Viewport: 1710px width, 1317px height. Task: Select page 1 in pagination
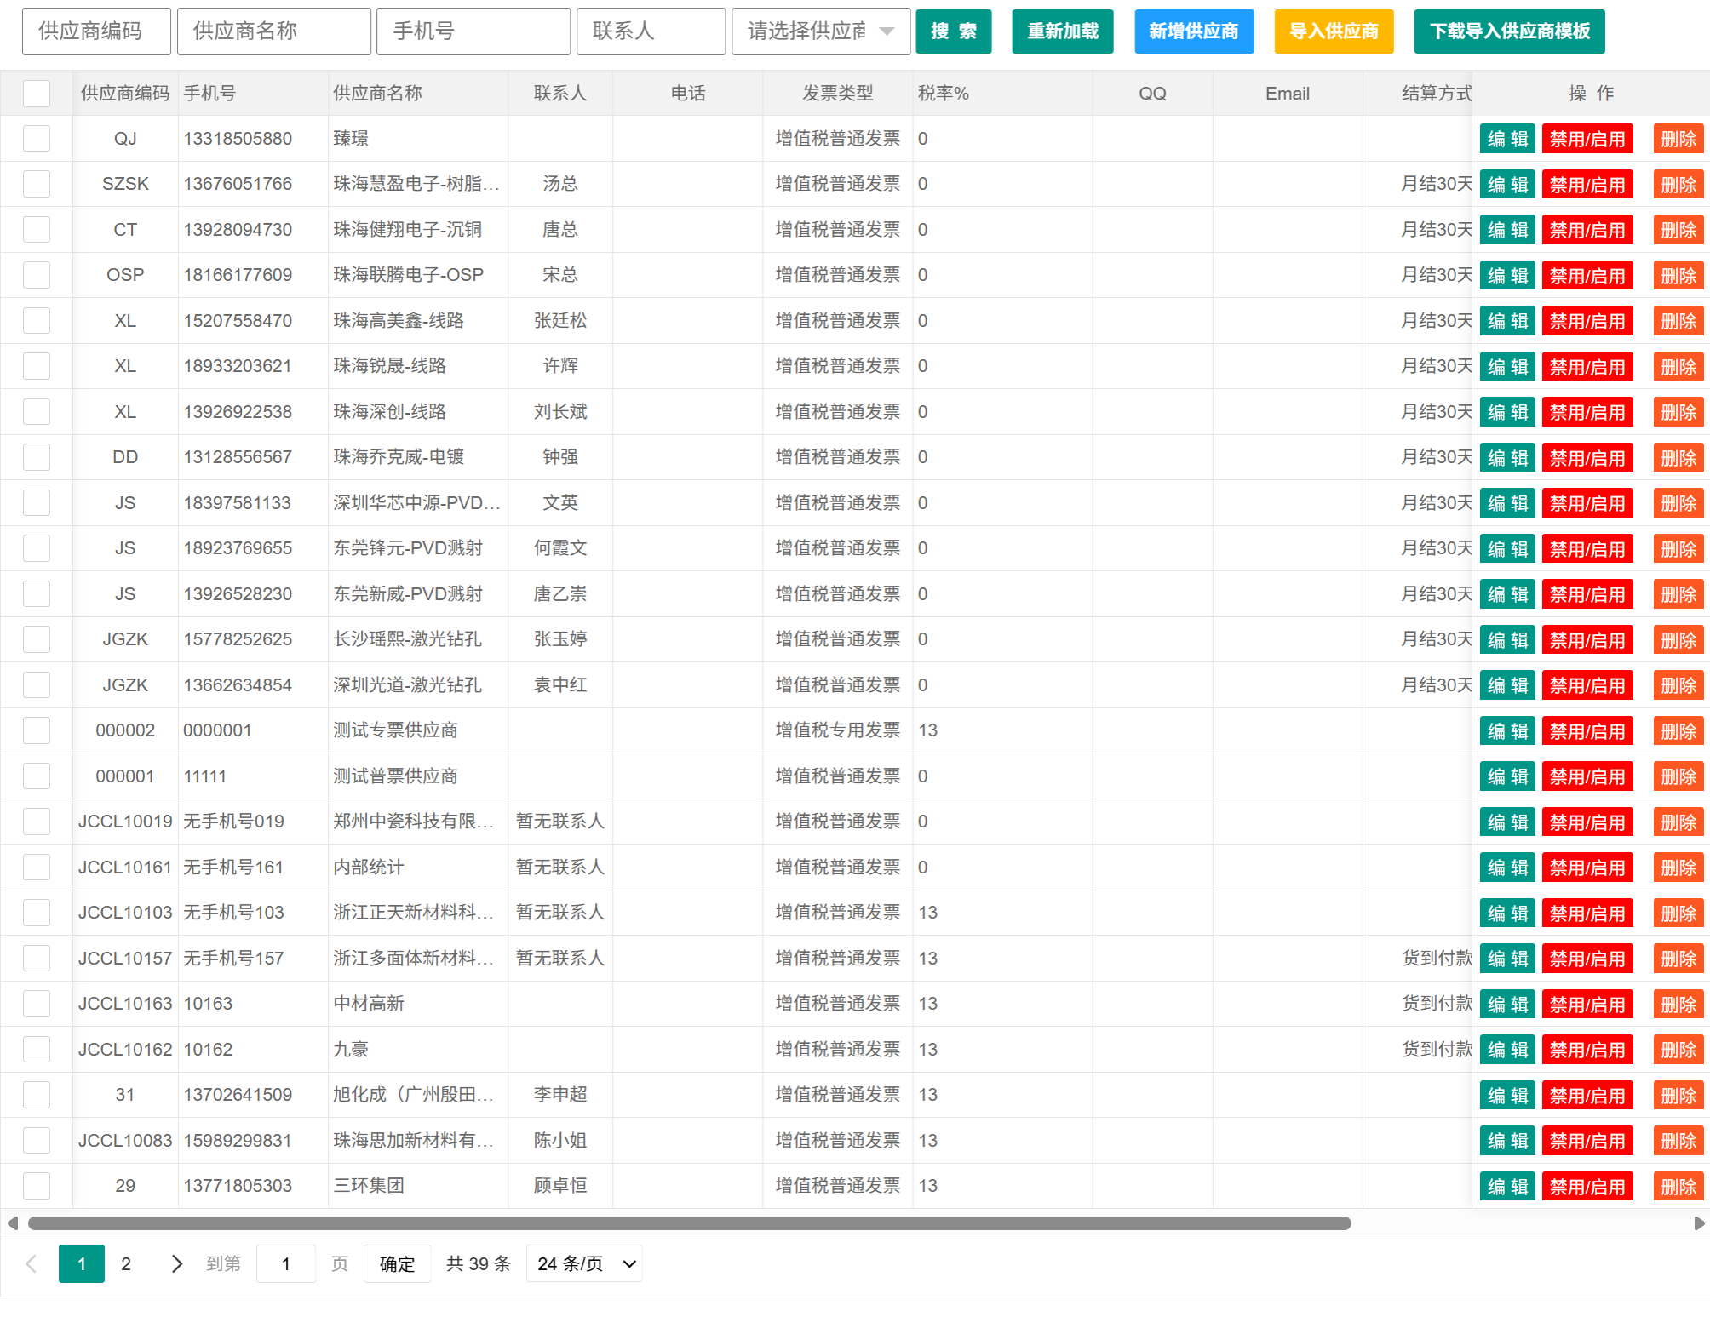[82, 1263]
